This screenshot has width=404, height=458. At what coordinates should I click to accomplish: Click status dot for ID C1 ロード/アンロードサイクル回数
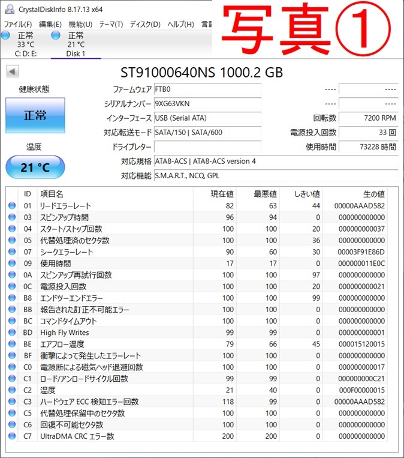click(x=12, y=379)
